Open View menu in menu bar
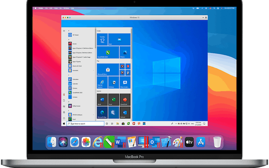 [x=56, y=8]
